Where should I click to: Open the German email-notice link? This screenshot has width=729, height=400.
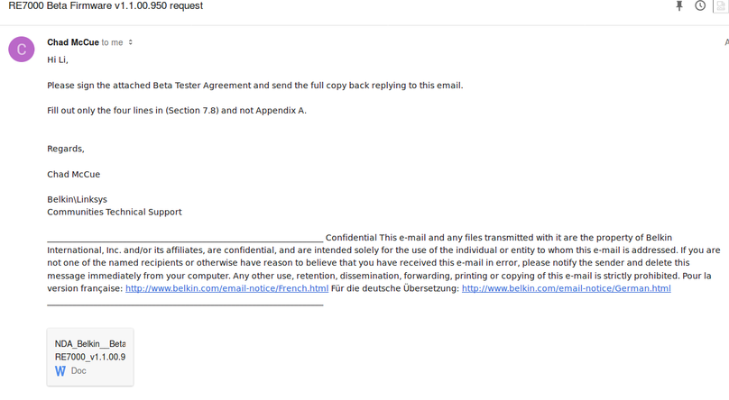(566, 288)
